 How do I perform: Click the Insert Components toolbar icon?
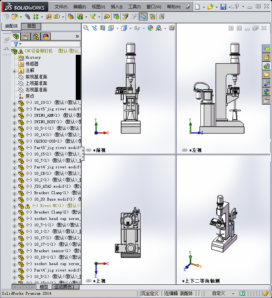click(14, 17)
